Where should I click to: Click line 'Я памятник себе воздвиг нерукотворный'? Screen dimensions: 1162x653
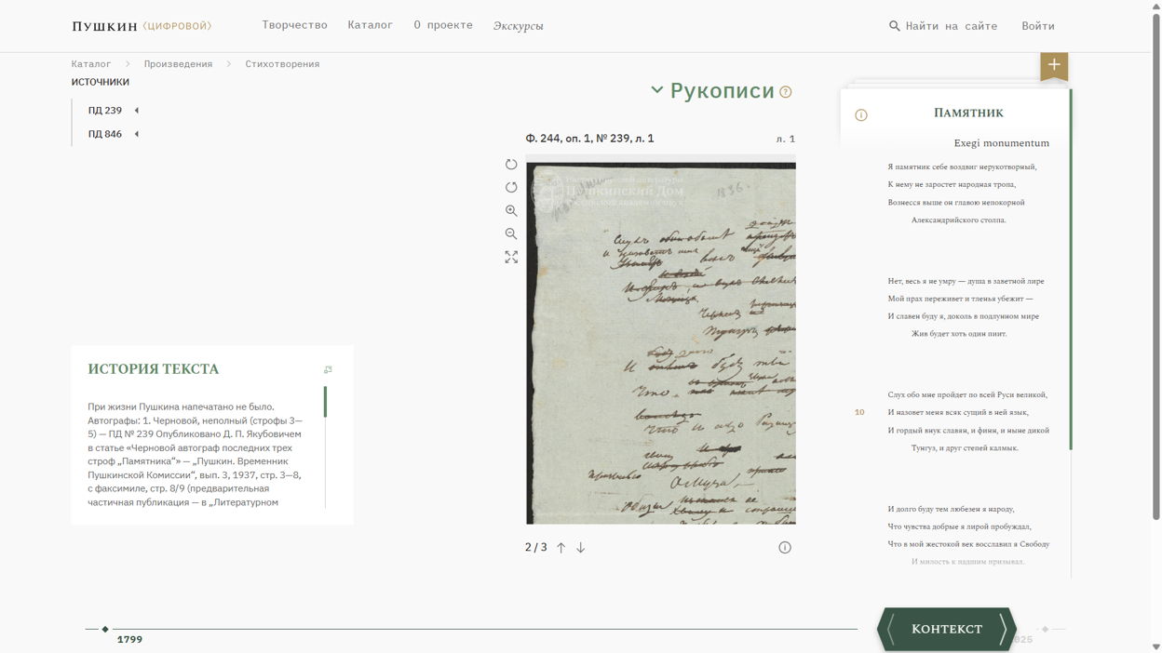pyautogui.click(x=962, y=167)
